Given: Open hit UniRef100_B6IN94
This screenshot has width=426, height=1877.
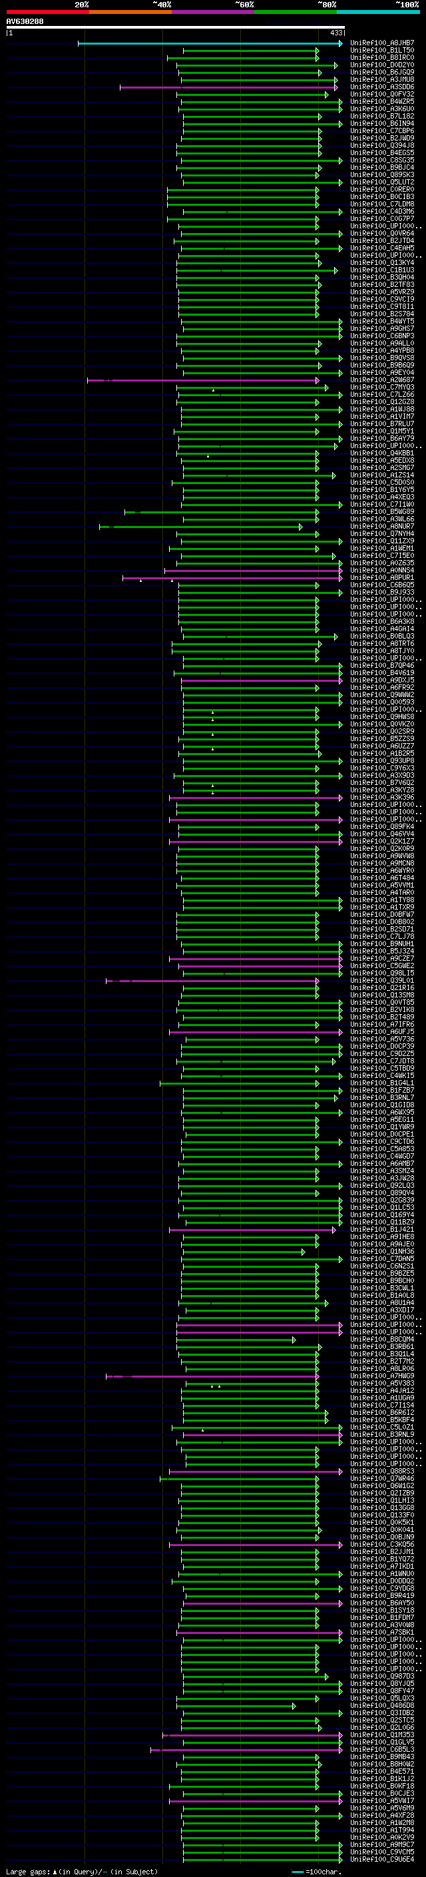Looking at the screenshot, I should [382, 124].
